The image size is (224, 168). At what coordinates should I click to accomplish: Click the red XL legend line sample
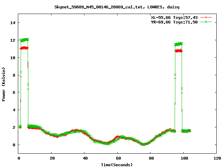click(206, 17)
